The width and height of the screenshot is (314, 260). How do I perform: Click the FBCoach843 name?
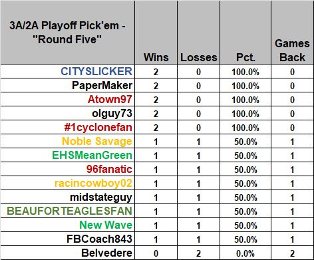click(99, 239)
